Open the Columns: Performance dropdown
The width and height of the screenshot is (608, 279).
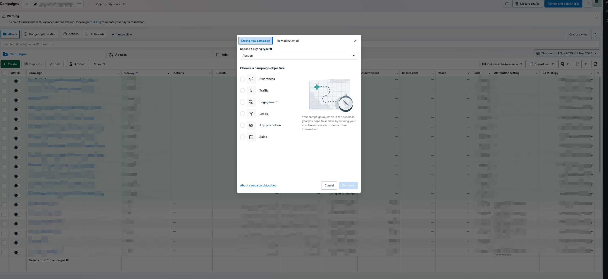point(502,64)
